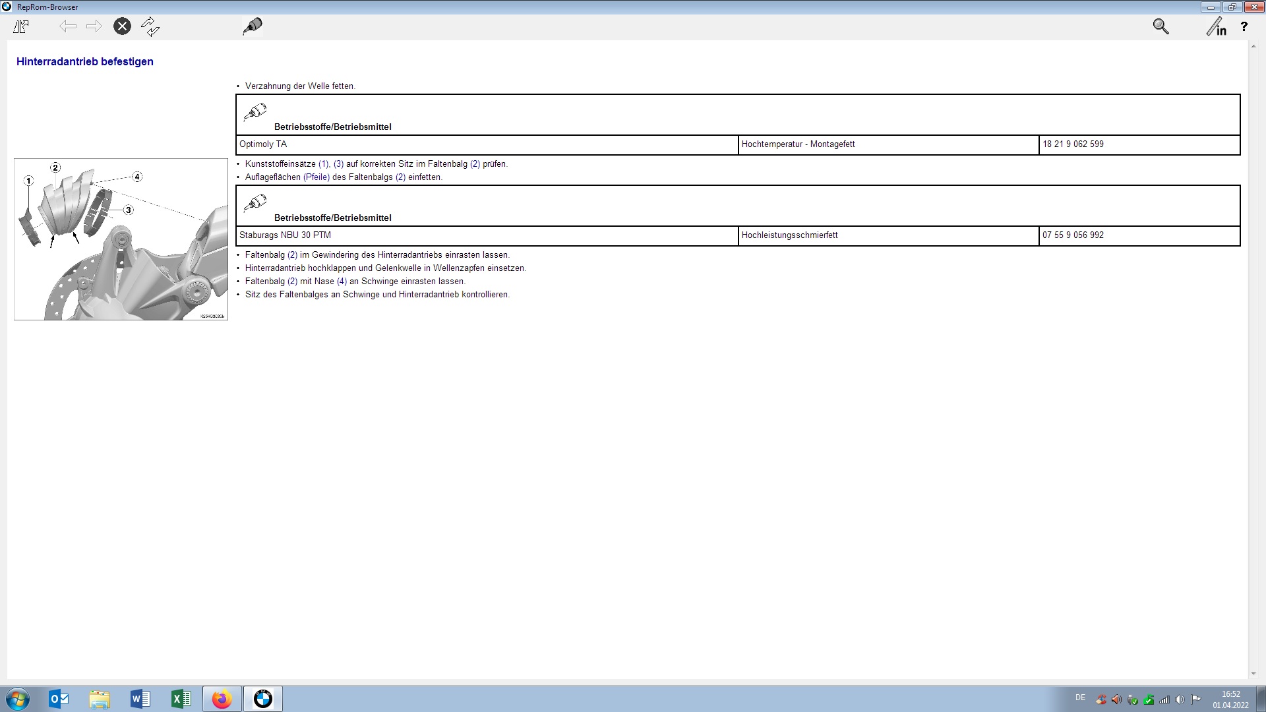Click the (1) reference in Kunststoffeinsätze line
Image resolution: width=1266 pixels, height=712 pixels.
point(323,164)
